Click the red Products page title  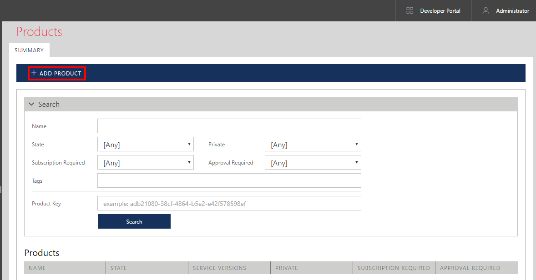[39, 32]
